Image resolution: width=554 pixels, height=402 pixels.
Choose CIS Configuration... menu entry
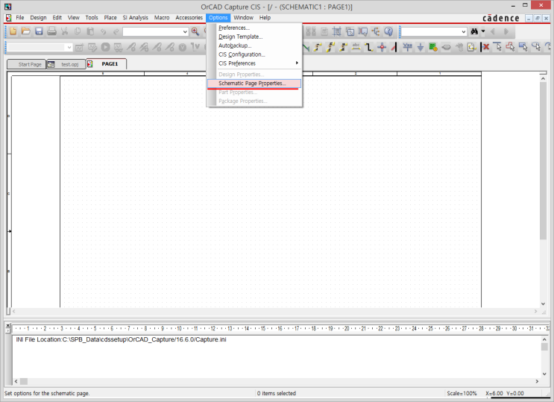click(254, 54)
